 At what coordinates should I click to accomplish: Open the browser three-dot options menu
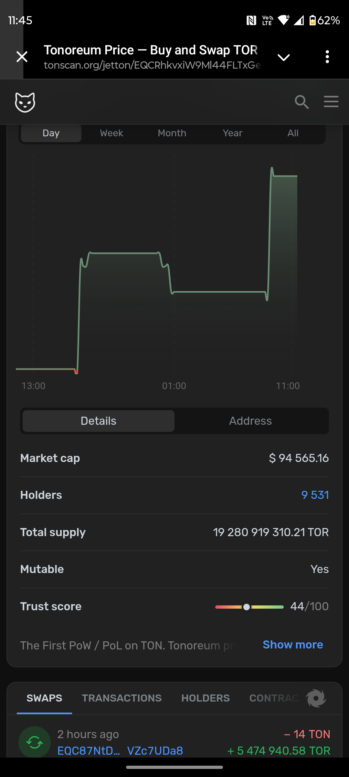[x=327, y=57]
